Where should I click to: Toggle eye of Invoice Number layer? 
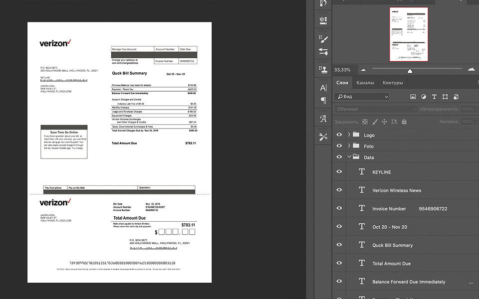point(339,208)
